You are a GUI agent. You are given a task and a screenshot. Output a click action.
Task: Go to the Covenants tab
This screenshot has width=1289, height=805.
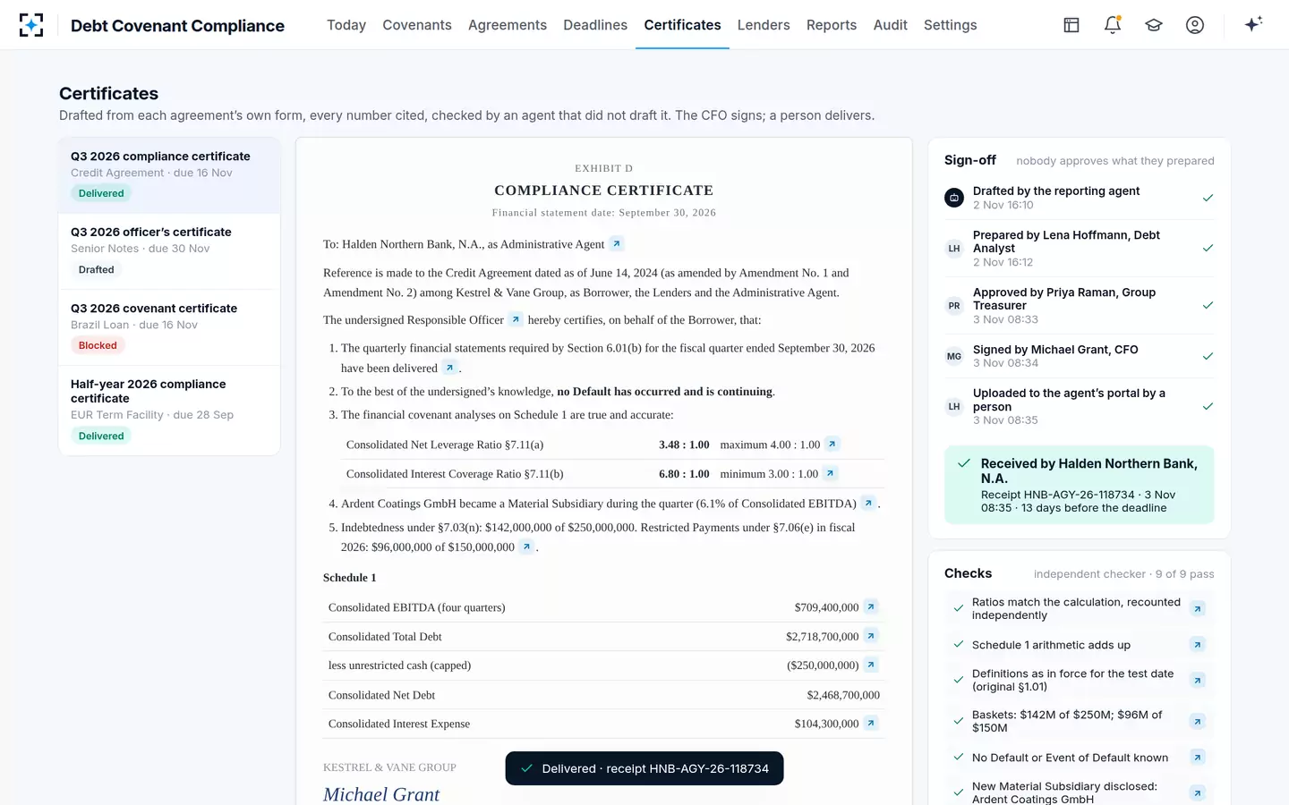[x=417, y=25]
